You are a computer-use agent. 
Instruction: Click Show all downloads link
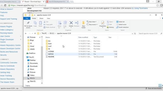[155, 88]
